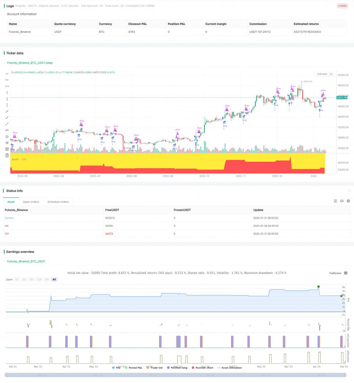Select the vertical ray tool with two dots
This screenshot has width=354, height=383.
click(x=7, y=99)
